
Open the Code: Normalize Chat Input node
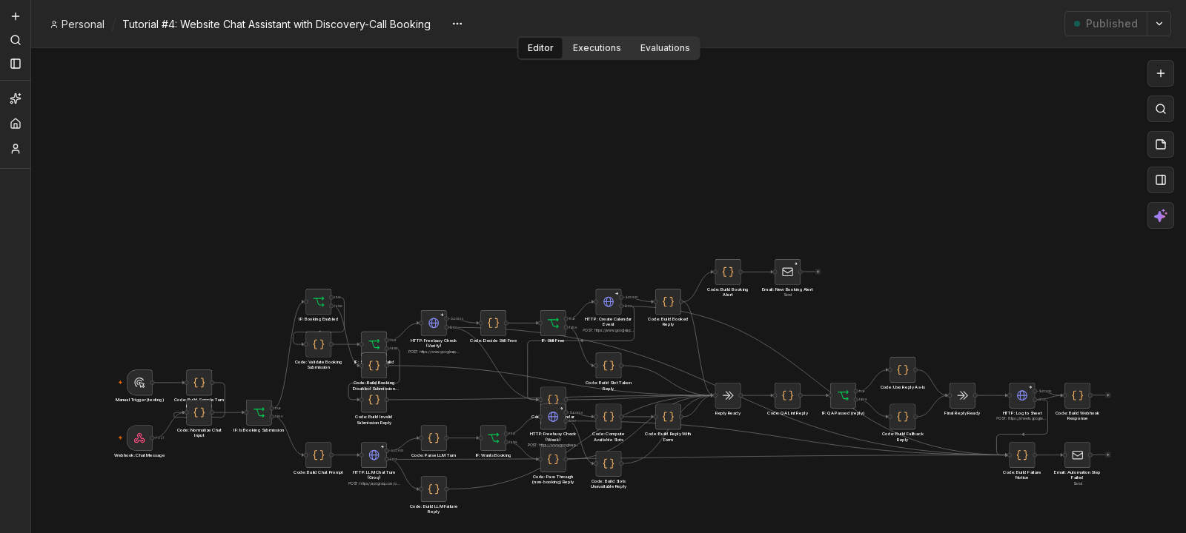tap(199, 412)
